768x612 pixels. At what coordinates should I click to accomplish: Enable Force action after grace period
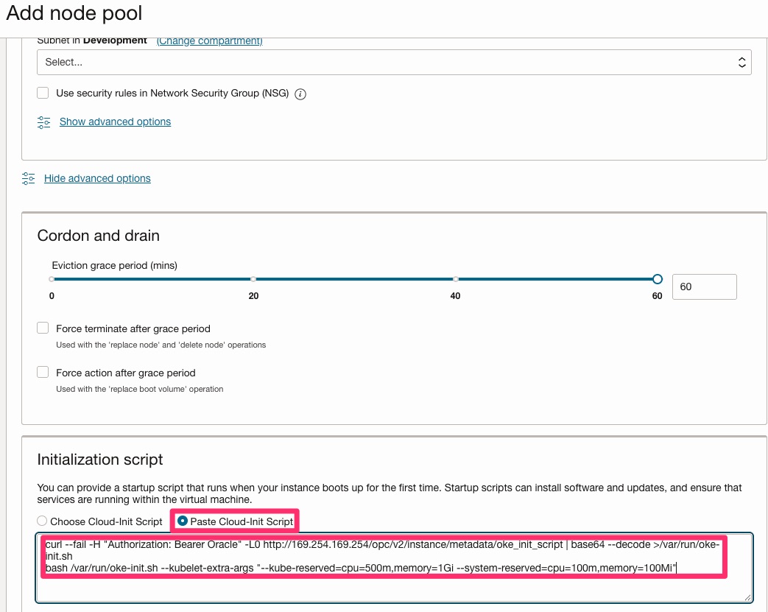pos(42,372)
